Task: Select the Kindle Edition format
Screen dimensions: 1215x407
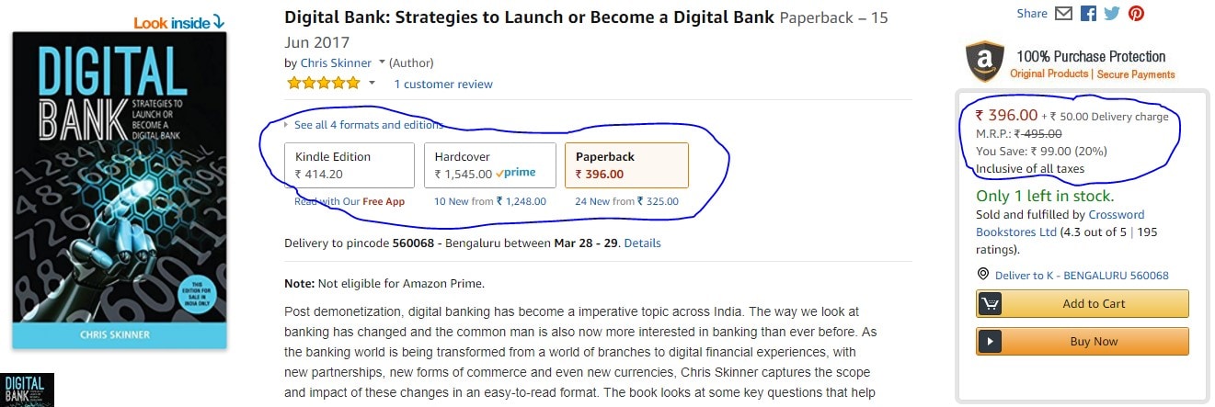Action: click(x=350, y=165)
